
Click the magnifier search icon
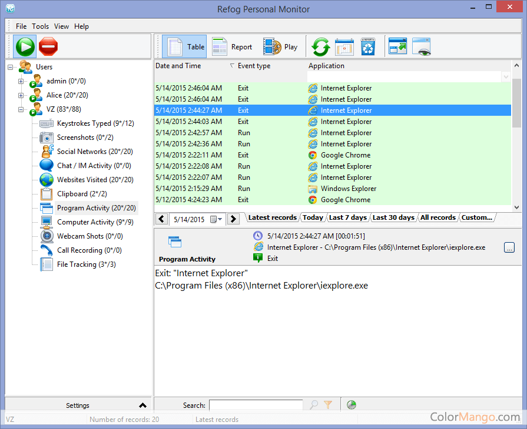pyautogui.click(x=314, y=405)
